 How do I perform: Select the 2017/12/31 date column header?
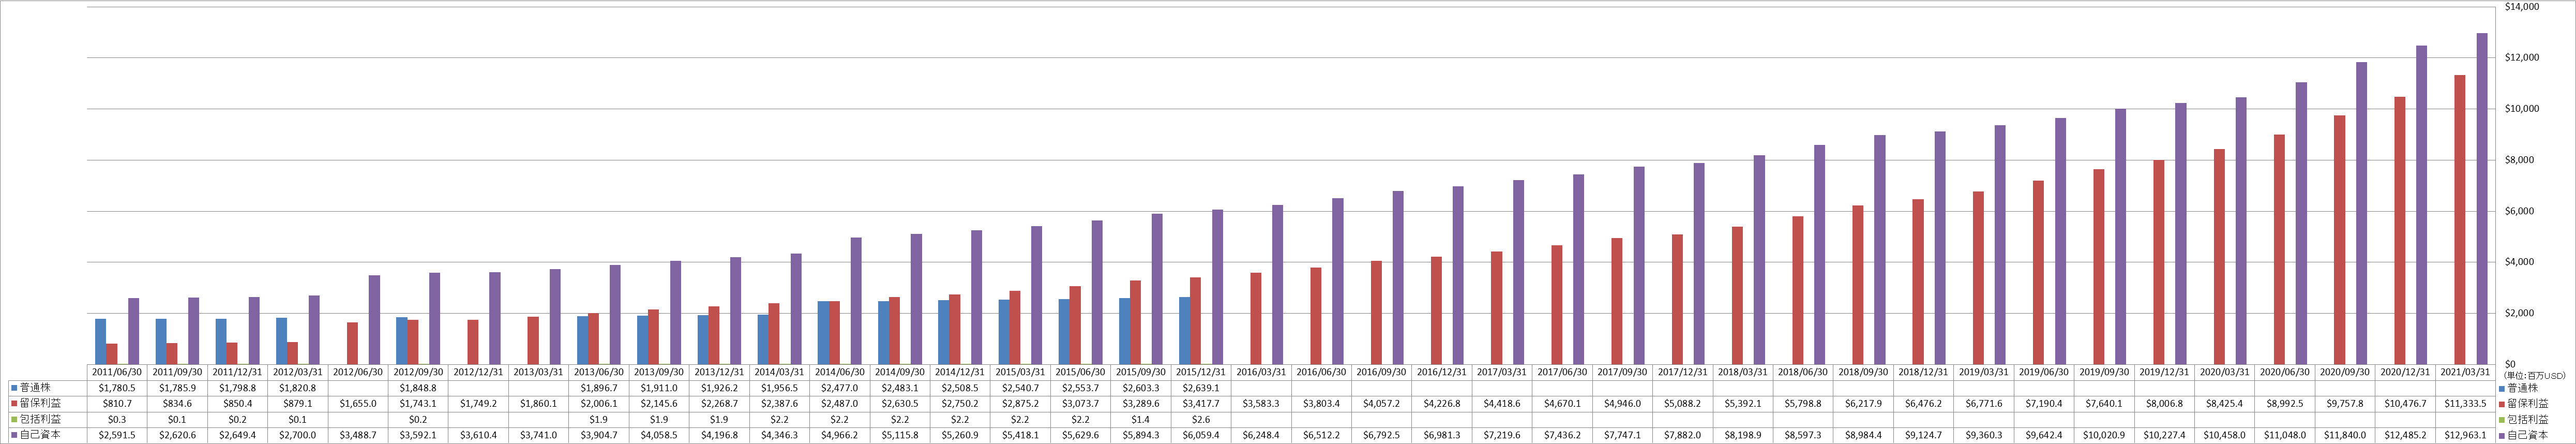click(1683, 372)
